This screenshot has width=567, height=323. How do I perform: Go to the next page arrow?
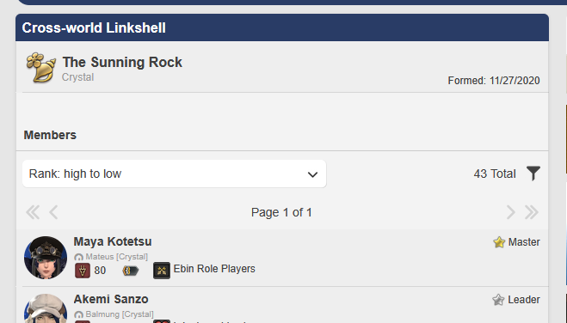click(x=510, y=212)
